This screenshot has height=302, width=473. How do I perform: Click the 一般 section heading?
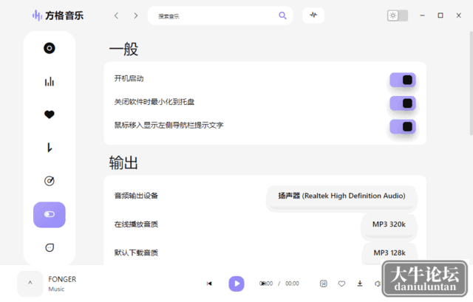click(123, 49)
